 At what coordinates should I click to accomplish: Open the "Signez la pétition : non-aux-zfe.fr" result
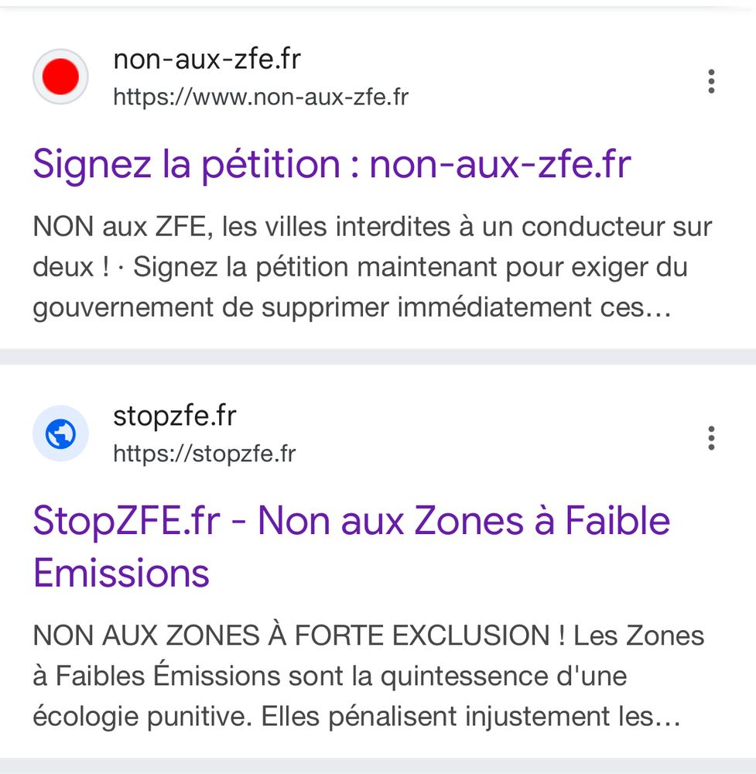tap(332, 164)
